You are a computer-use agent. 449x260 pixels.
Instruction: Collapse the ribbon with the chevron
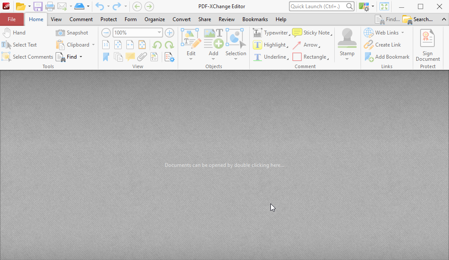click(x=444, y=19)
